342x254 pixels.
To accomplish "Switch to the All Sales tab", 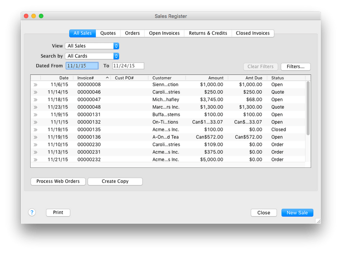I will pyautogui.click(x=83, y=33).
